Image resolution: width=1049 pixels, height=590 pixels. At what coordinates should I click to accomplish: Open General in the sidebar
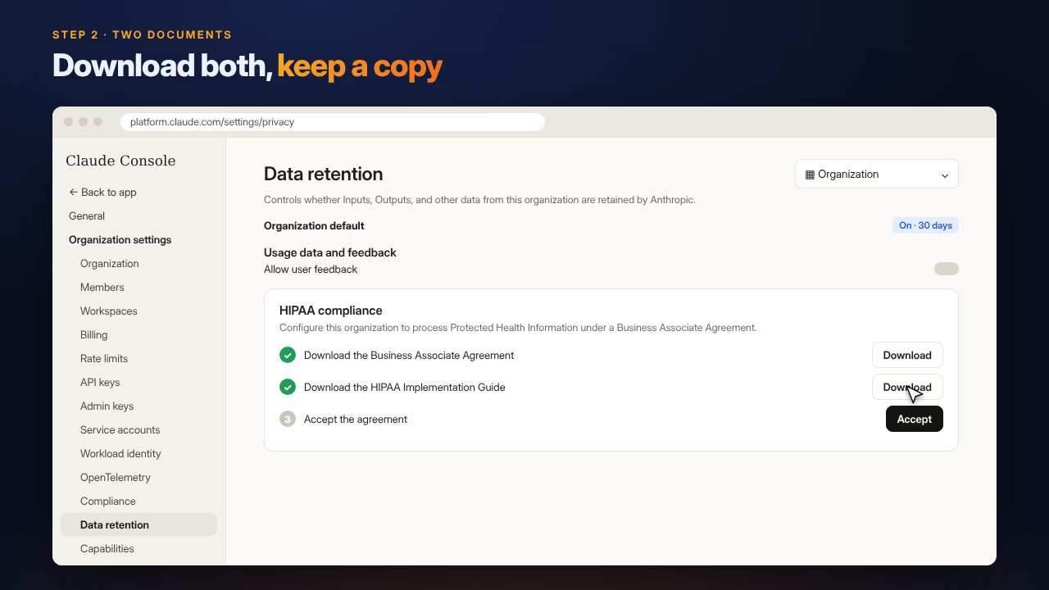(x=87, y=216)
